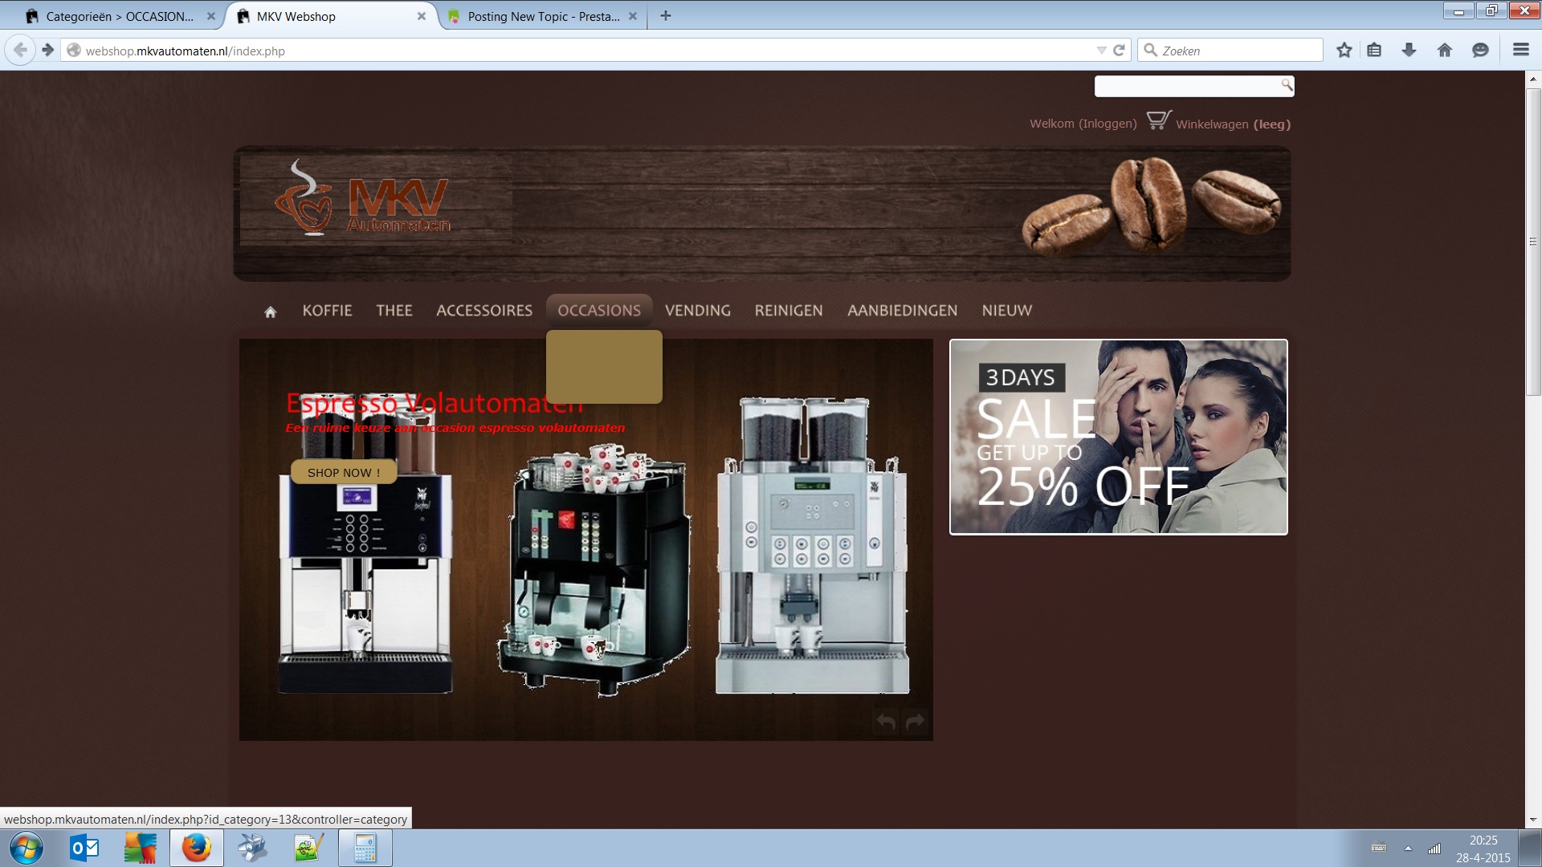1542x867 pixels.
Task: Open the OCCASIONS menu item
Action: coord(599,311)
